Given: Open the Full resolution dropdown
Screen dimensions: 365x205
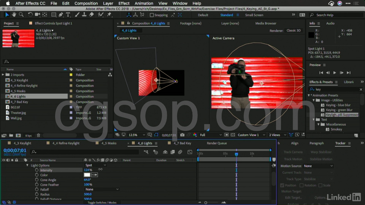Looking at the screenshot, I should pos(211,135).
